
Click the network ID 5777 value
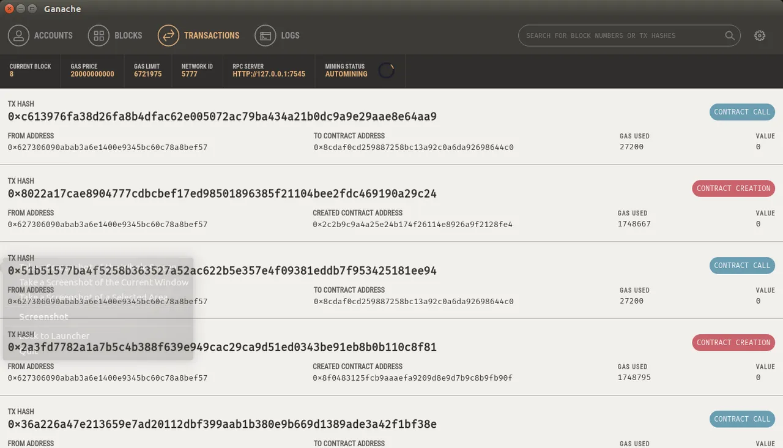pos(190,74)
